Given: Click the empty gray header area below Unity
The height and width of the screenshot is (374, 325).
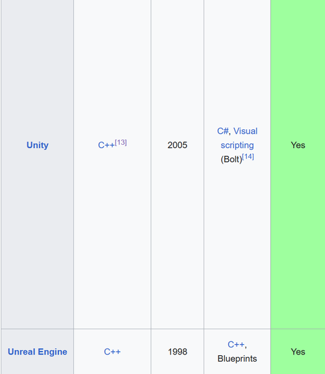Looking at the screenshot, I should tap(38, 238).
